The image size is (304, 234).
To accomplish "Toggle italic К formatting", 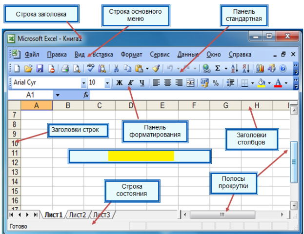I will (x=131, y=83).
